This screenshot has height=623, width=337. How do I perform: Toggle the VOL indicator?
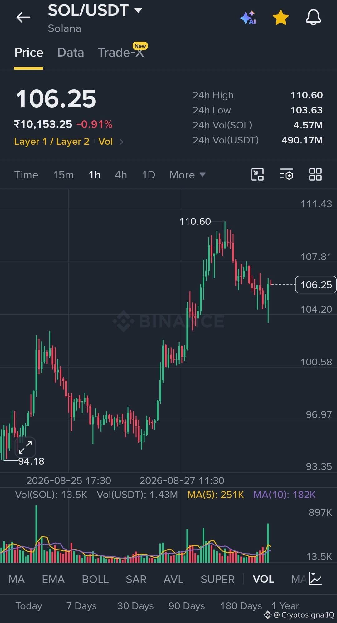coord(263,579)
